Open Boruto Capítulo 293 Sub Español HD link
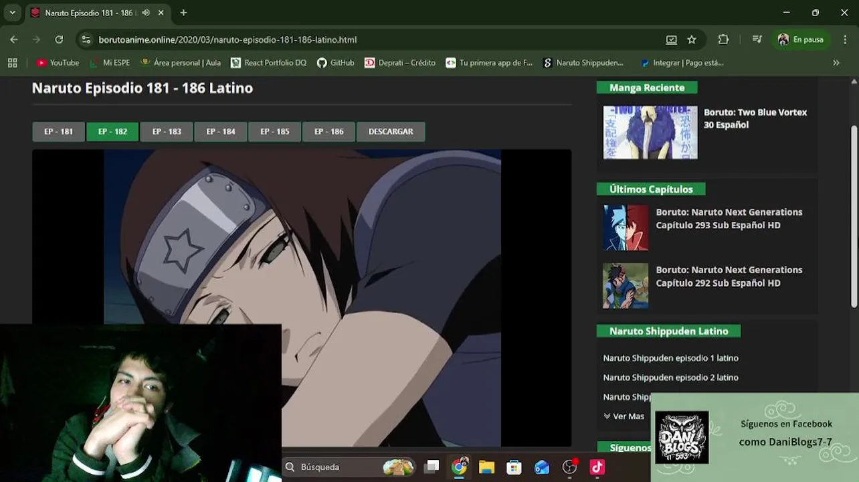 (729, 218)
